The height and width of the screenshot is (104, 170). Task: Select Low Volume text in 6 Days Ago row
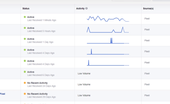click(x=84, y=73)
